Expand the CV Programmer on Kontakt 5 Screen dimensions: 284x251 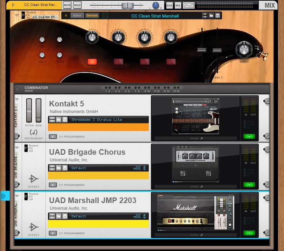click(x=53, y=137)
